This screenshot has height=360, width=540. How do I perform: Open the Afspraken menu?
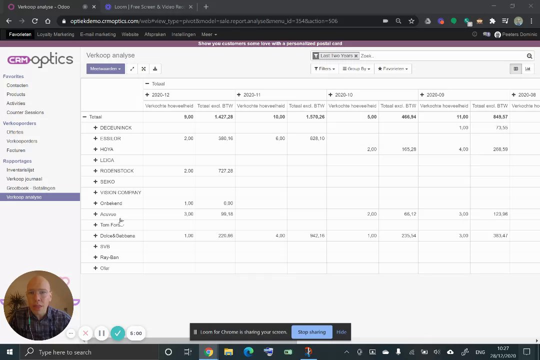pyautogui.click(x=155, y=34)
